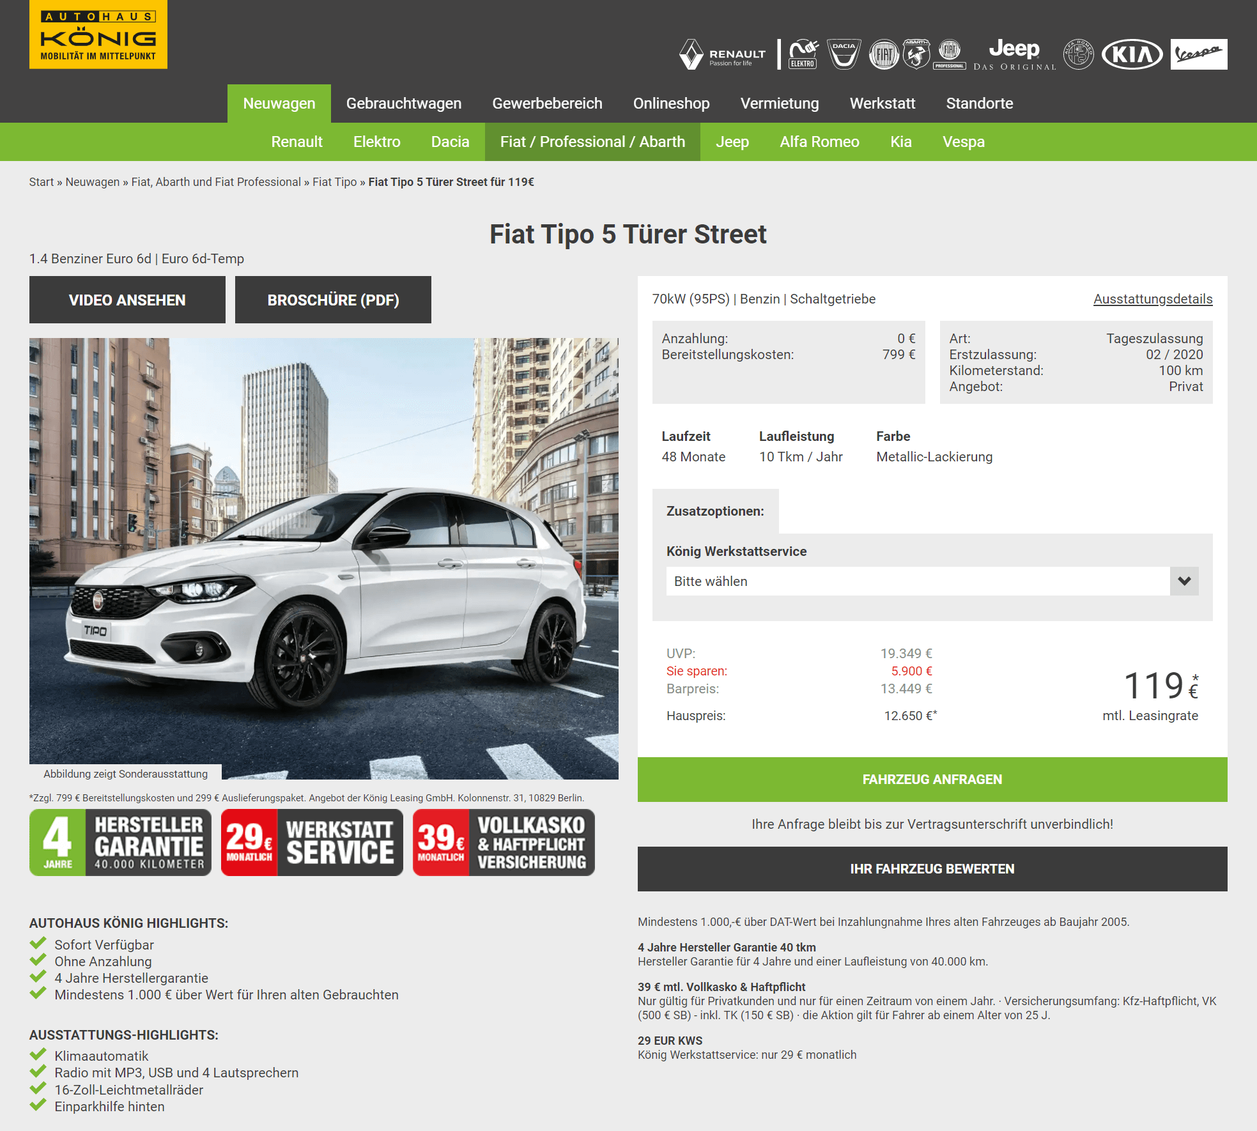Click the 48 Monate Laufzeit value
This screenshot has height=1131, width=1257.
click(x=693, y=457)
